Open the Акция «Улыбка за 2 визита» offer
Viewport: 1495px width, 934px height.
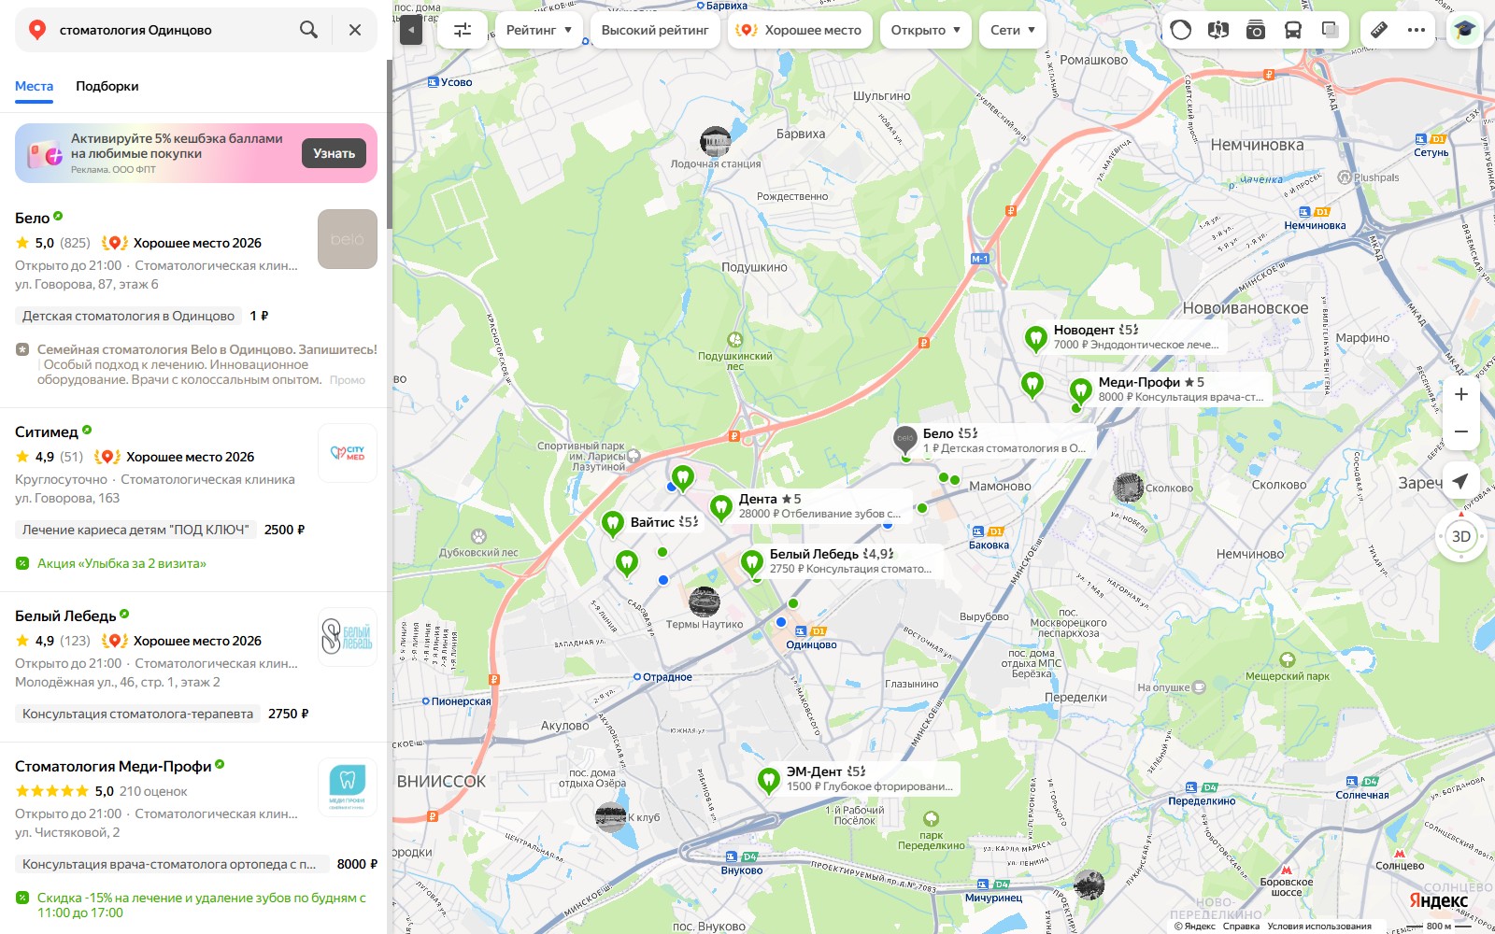[121, 563]
